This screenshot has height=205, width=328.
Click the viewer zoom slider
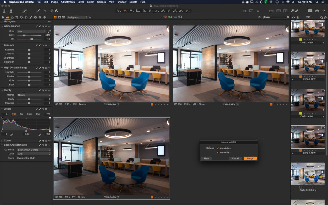click(x=276, y=17)
